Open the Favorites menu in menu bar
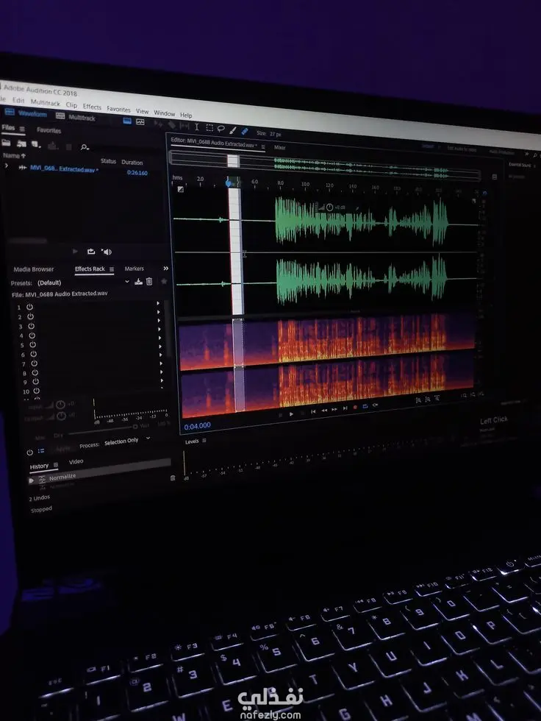541x721 pixels. [118, 109]
